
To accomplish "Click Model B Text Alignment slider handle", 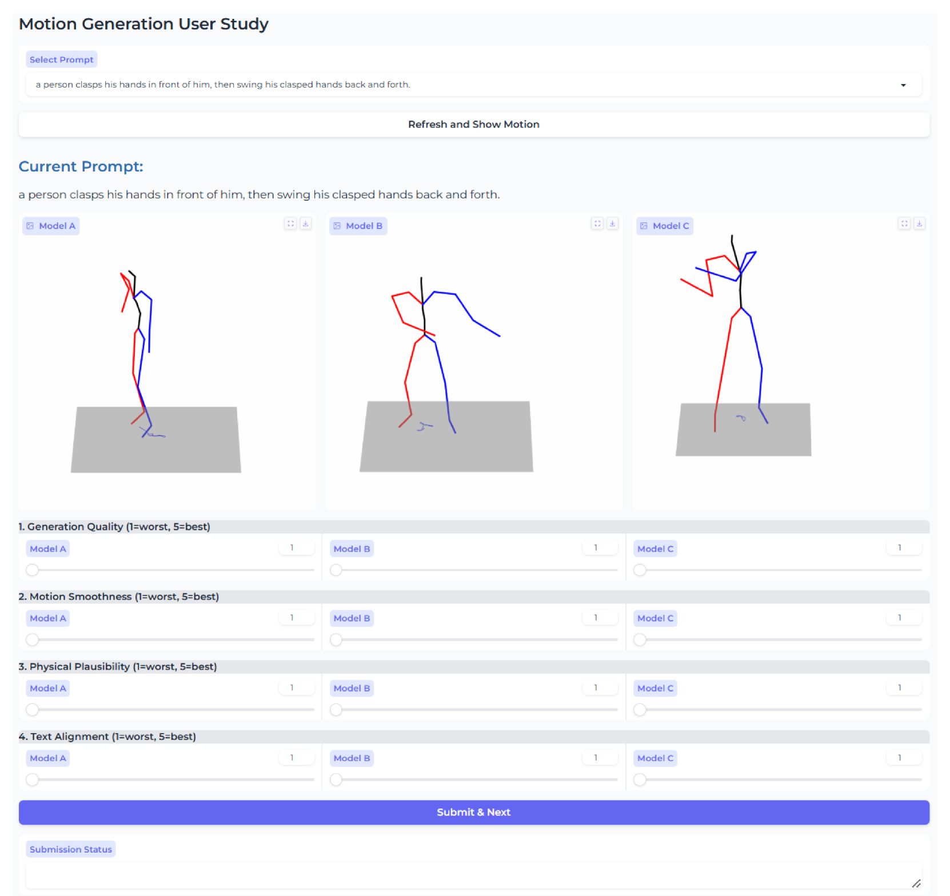I will click(336, 779).
